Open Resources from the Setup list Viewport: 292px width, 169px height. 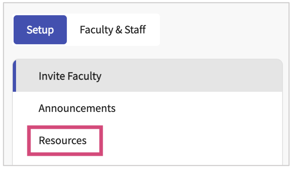click(63, 141)
